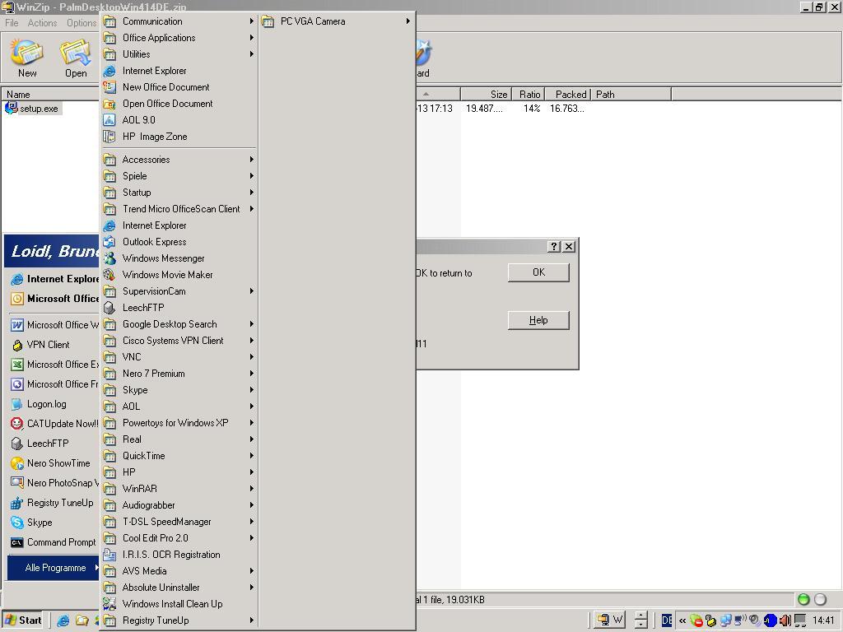Screen dimensions: 843x632
Task: Switch to the WinZip taskbar button
Action: click(610, 620)
